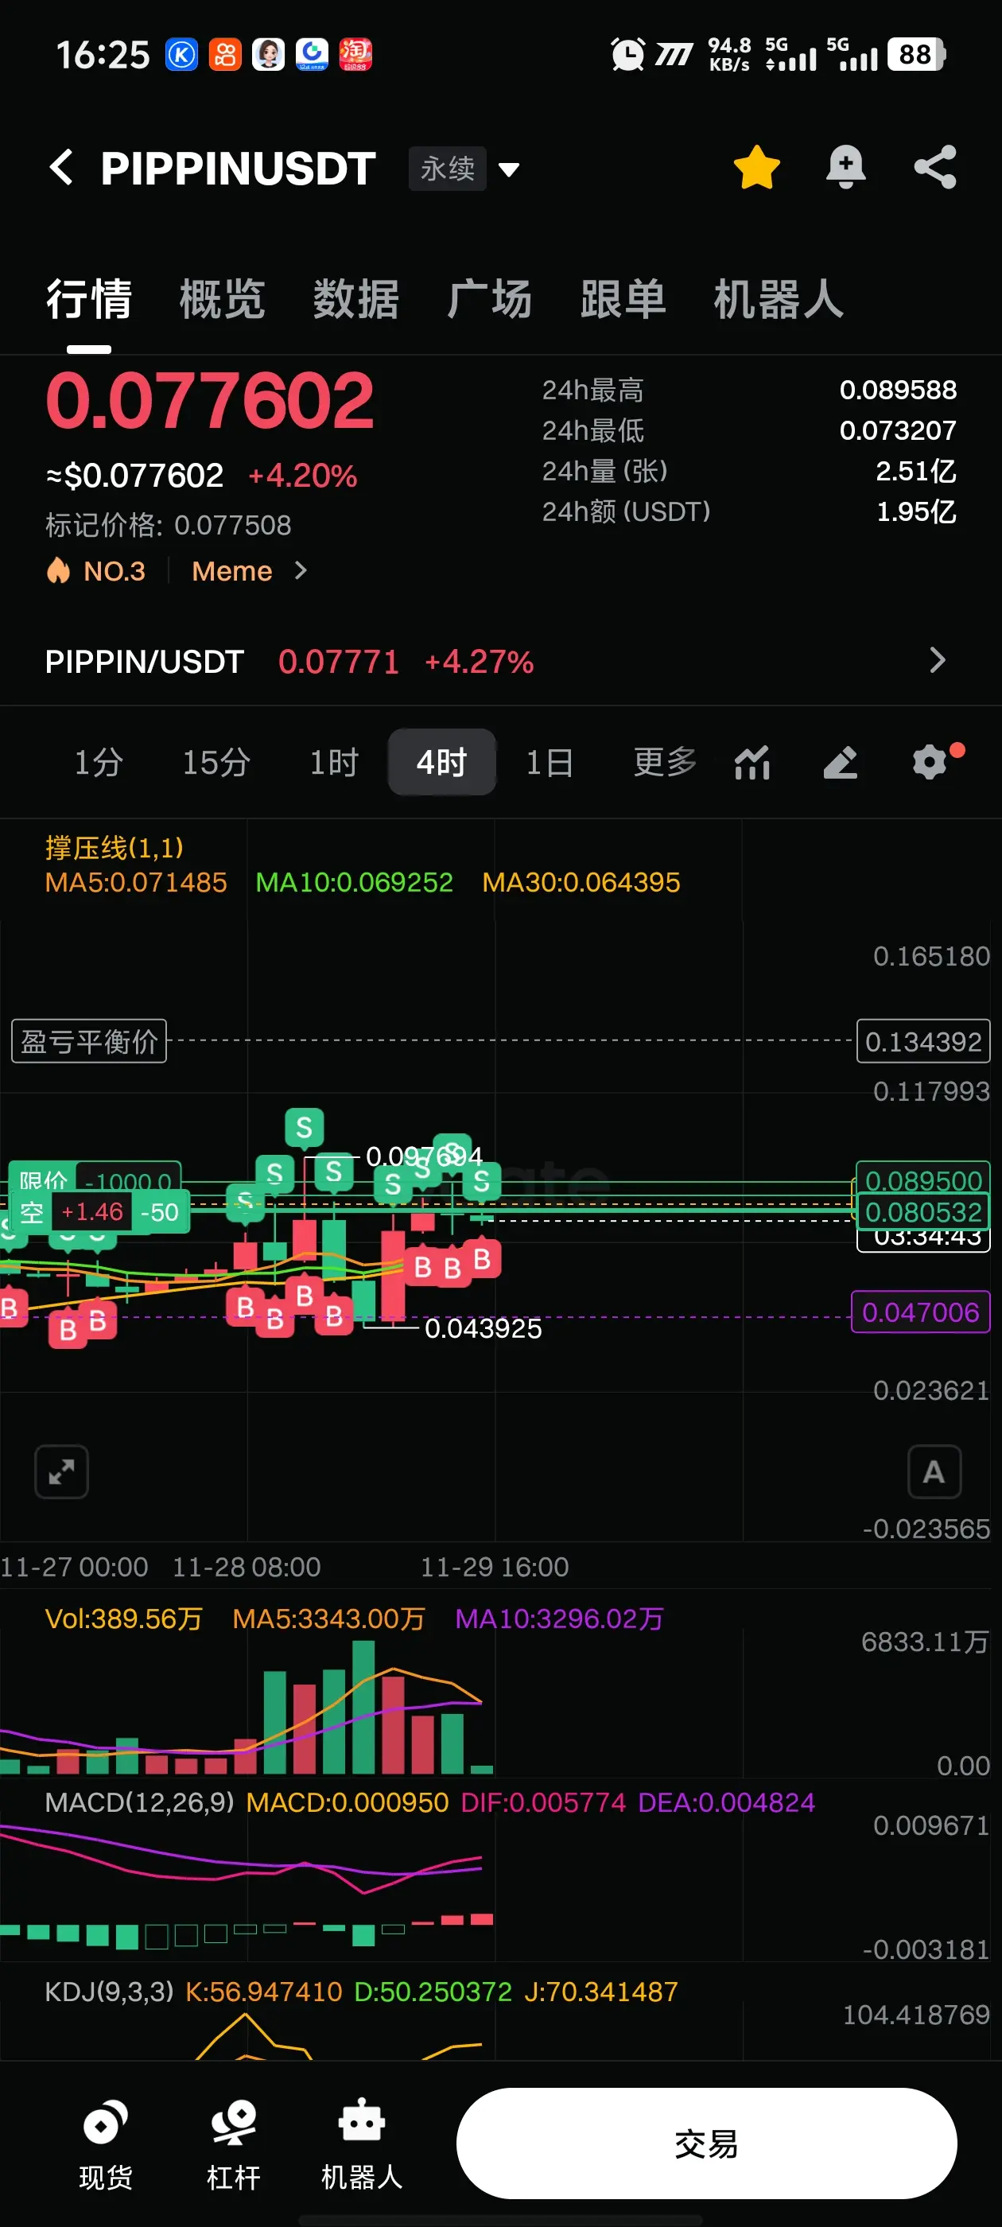Open 杠杆 margin trading

(x=234, y=2145)
